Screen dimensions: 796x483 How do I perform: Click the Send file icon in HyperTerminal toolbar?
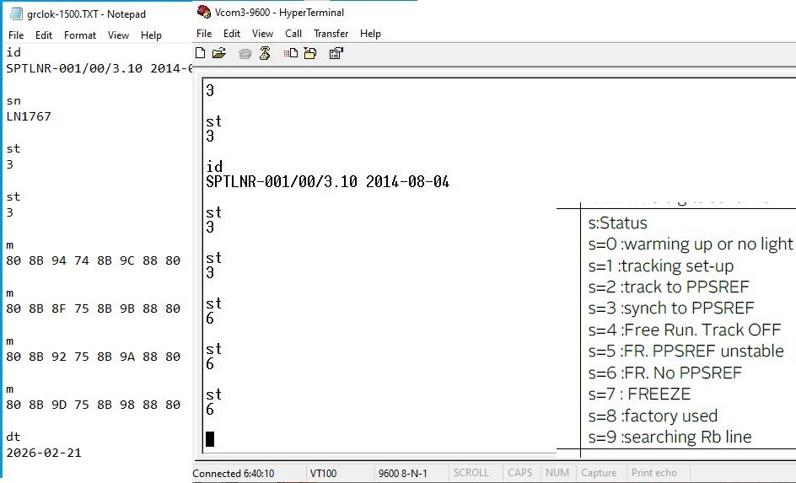(291, 53)
